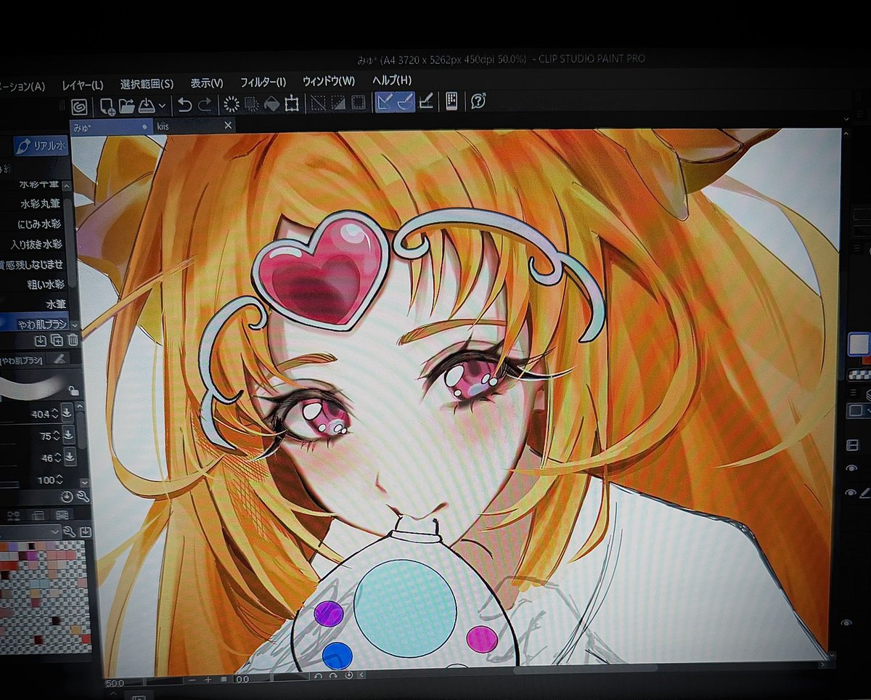This screenshot has width=871, height=700.
Task: Open the レイヤー(L) menu
Action: 83,85
